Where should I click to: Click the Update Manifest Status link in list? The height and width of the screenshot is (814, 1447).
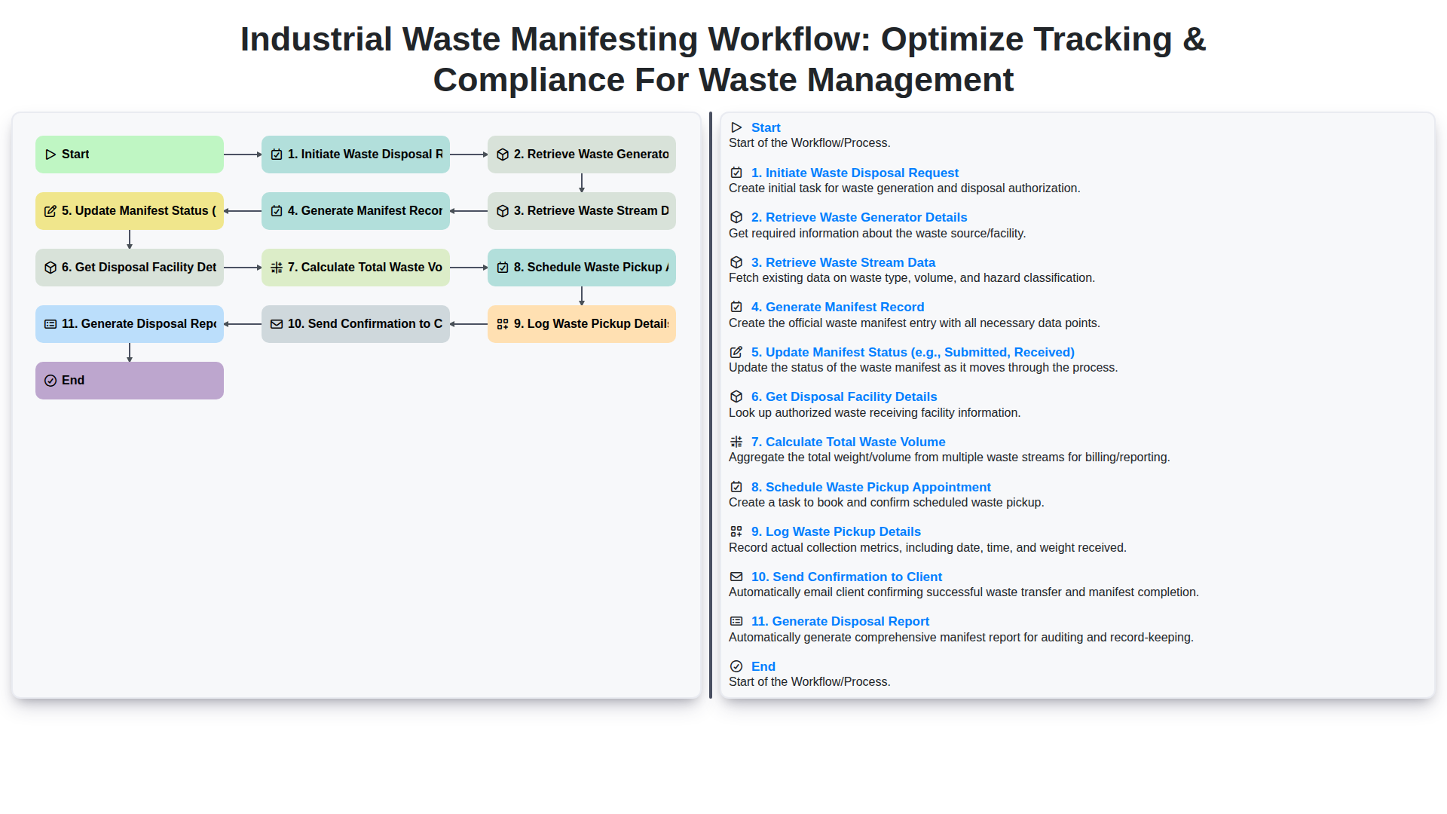pyautogui.click(x=912, y=352)
